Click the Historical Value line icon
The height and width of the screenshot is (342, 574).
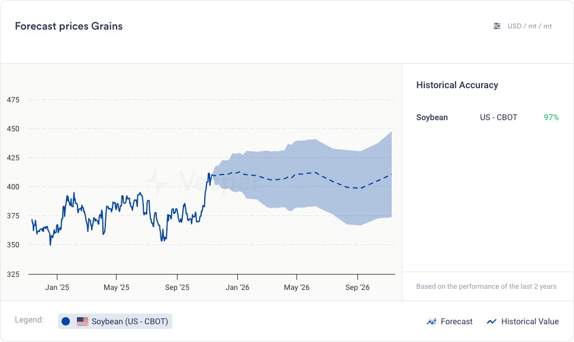[x=491, y=322]
